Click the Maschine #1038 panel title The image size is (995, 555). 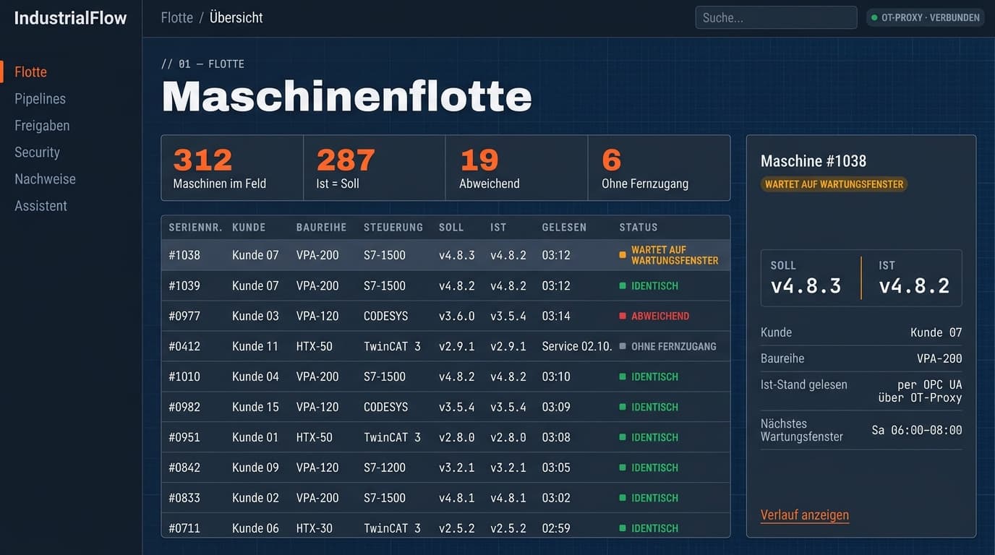[813, 161]
